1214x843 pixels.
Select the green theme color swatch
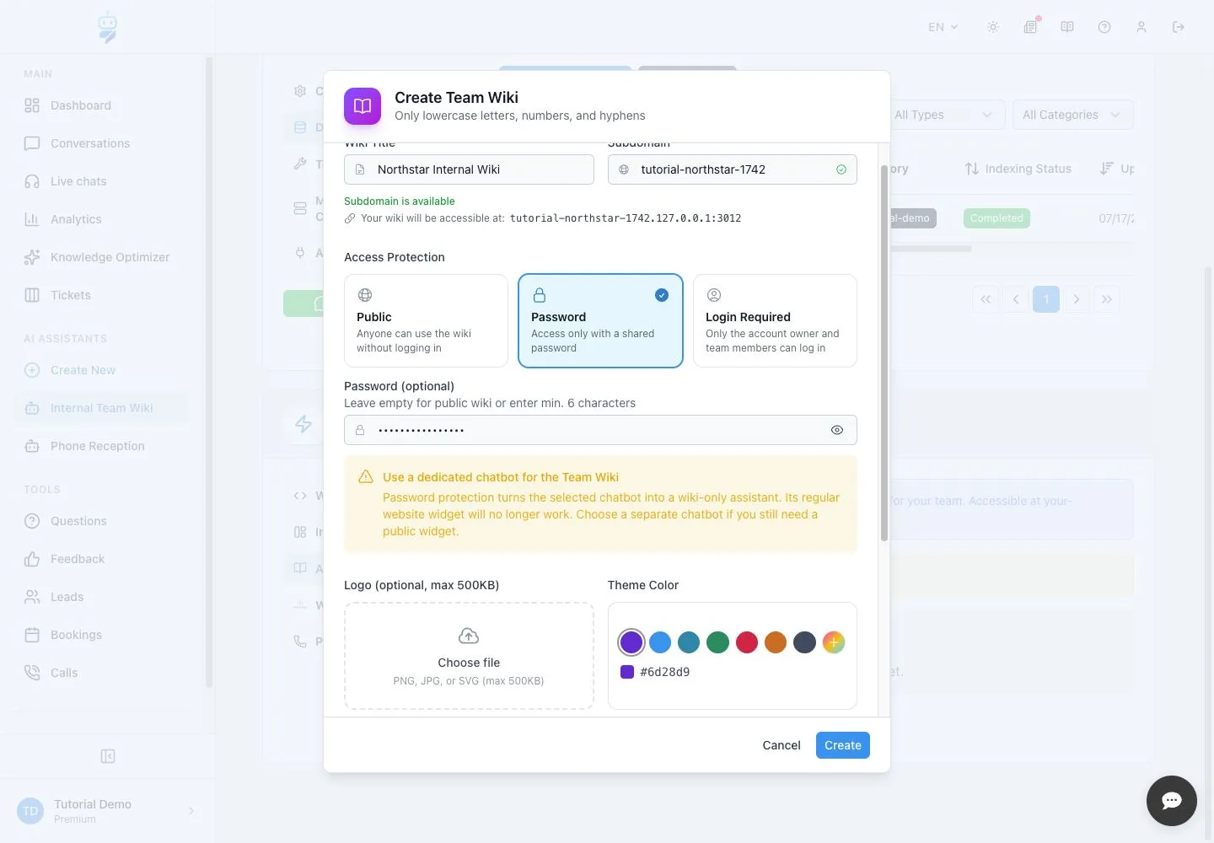pyautogui.click(x=717, y=642)
